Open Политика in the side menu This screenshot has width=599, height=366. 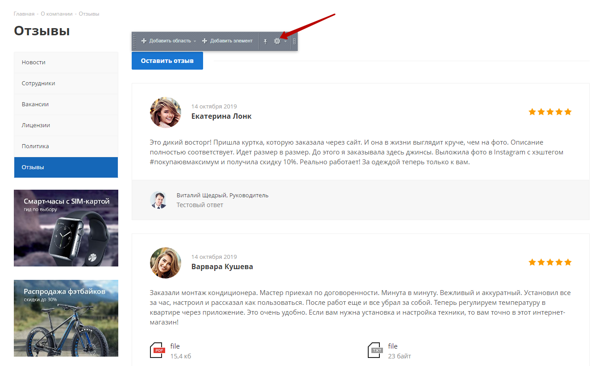[66, 146]
